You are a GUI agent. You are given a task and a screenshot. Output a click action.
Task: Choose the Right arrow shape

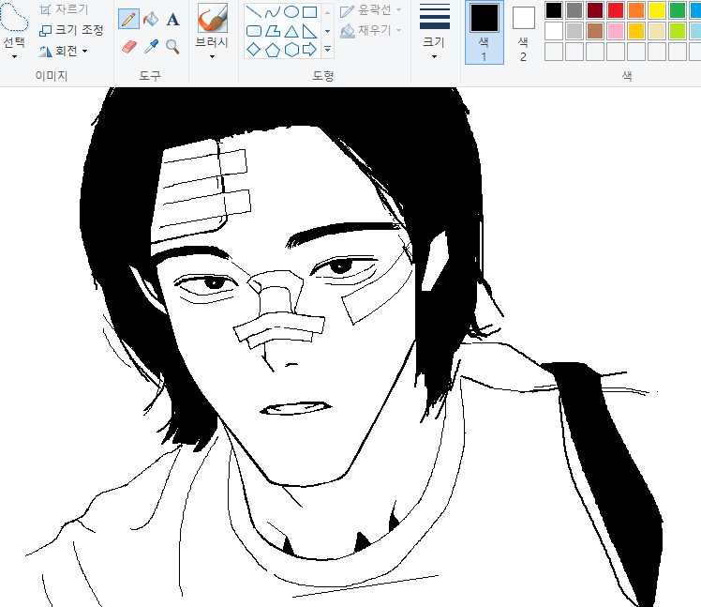click(x=309, y=49)
